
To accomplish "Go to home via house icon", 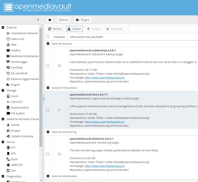I will coord(50,20).
